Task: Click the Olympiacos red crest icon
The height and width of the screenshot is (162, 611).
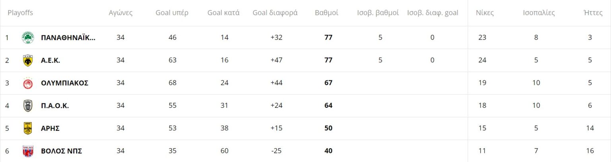Action: point(28,83)
